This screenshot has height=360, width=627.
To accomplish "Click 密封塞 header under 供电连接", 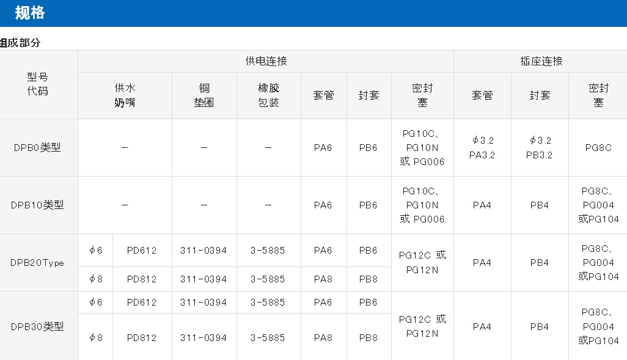I will (x=422, y=95).
